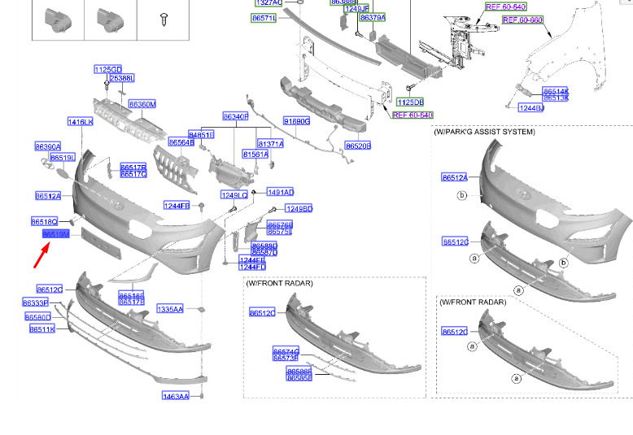Click the 86514K fender bracket label

point(556,91)
